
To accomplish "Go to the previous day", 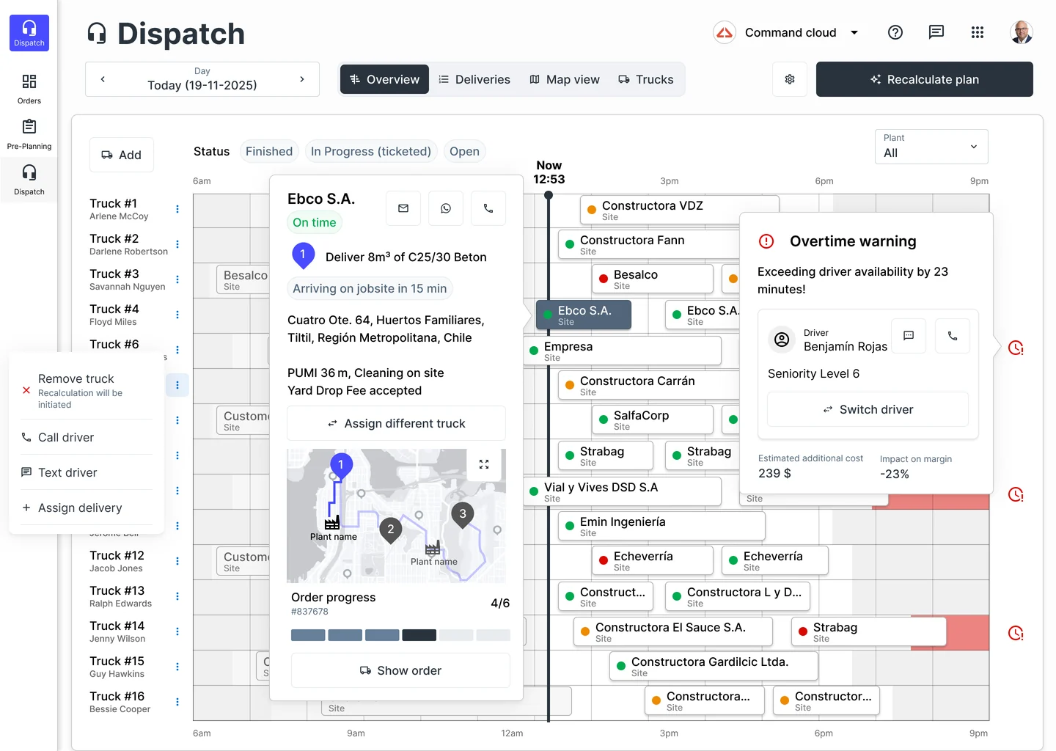I will (x=103, y=79).
